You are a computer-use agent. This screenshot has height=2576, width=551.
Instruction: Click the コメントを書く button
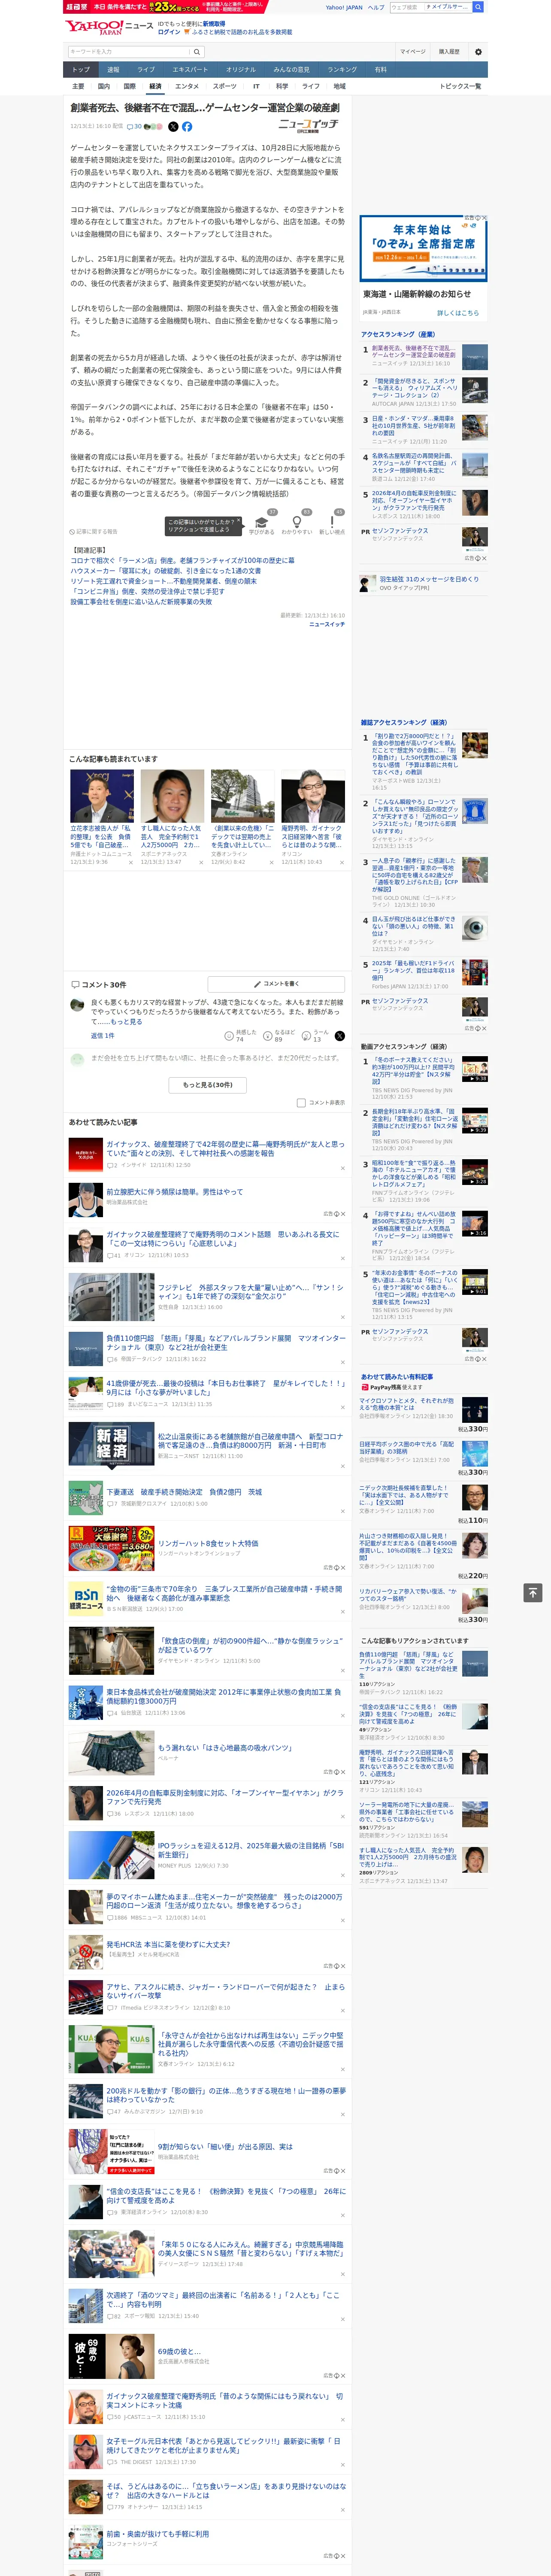(x=276, y=984)
